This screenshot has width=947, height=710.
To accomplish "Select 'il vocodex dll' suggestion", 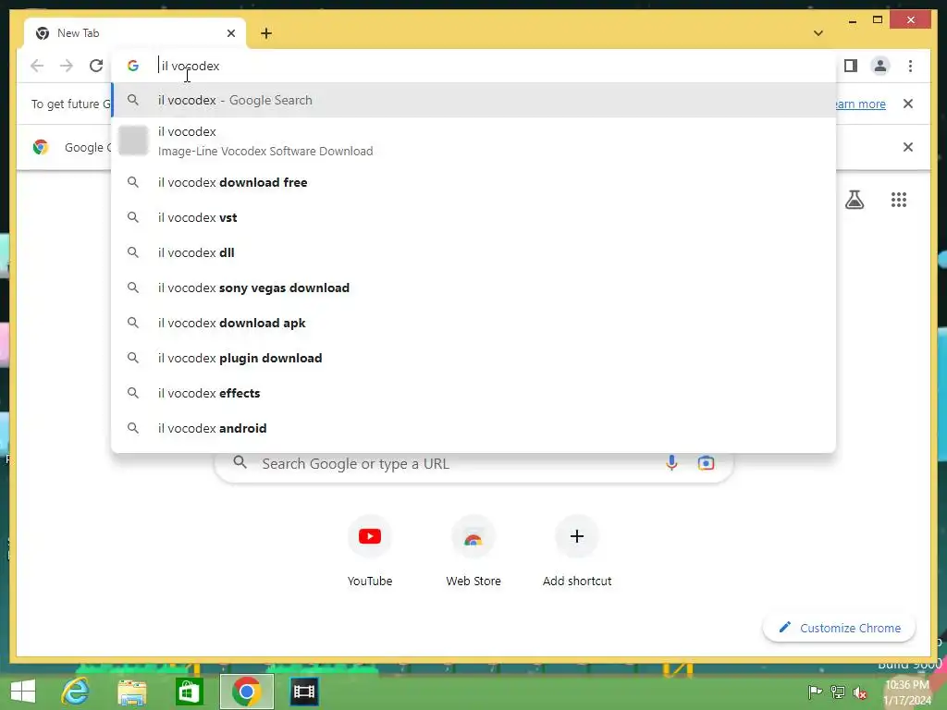I will [x=474, y=252].
